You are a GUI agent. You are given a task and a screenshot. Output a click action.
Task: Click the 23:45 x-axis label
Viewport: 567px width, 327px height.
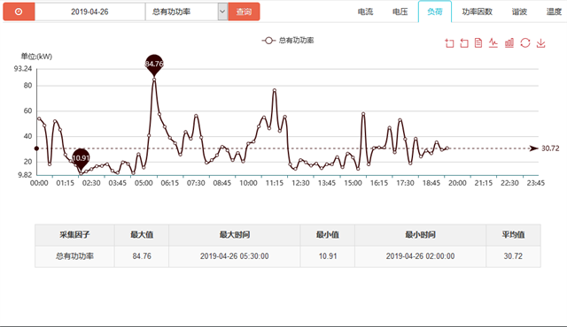point(535,183)
